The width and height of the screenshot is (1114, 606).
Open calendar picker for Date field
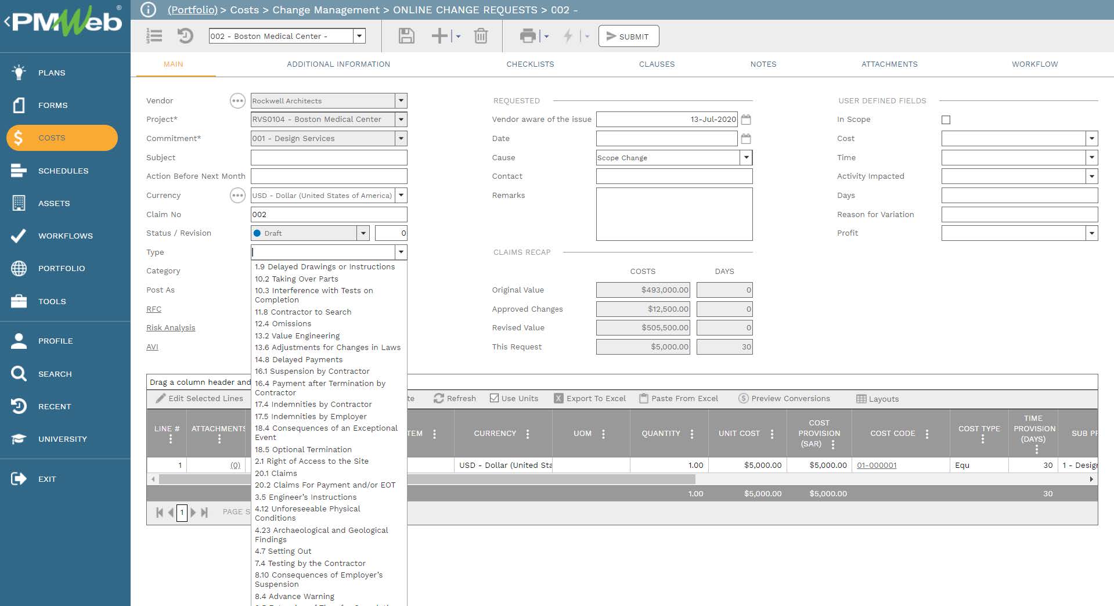click(x=746, y=139)
